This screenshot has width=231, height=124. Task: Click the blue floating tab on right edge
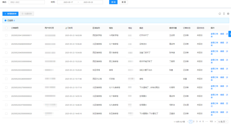[230, 34]
